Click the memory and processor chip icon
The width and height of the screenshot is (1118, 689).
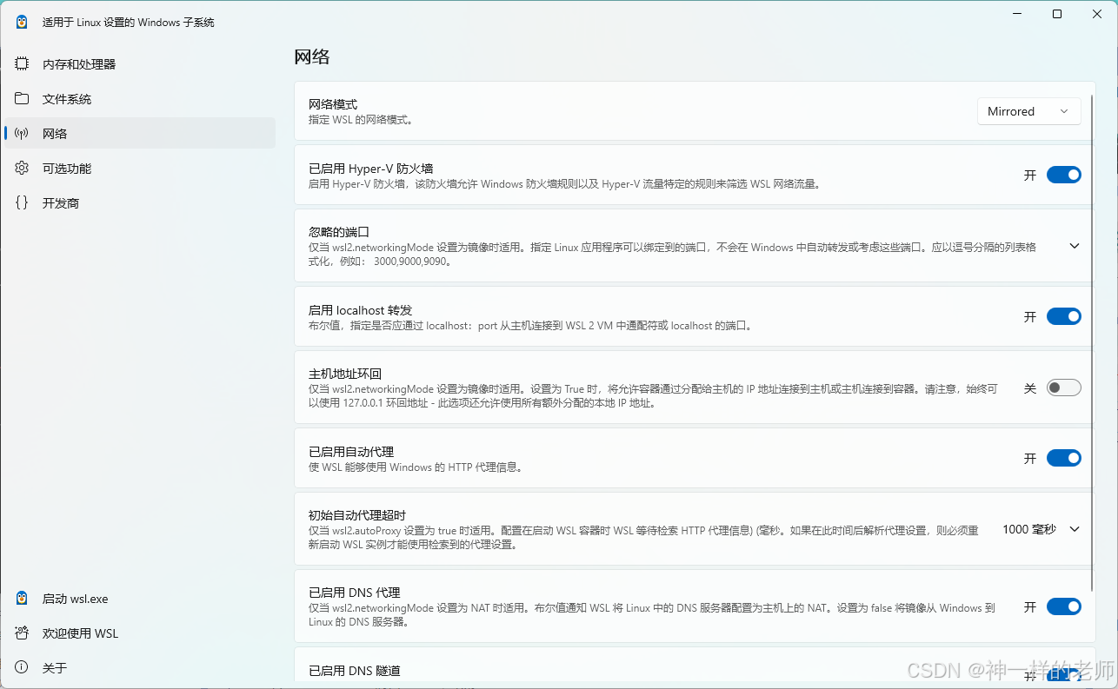22,63
